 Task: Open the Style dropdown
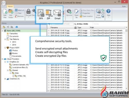[x=125, y=6]
